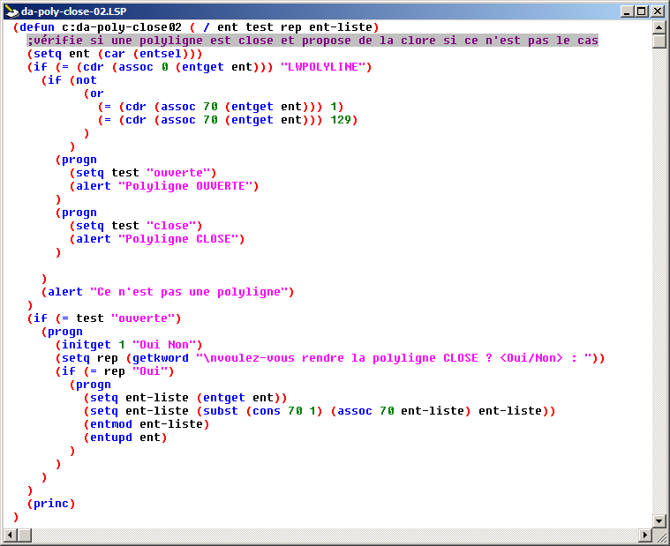Click the entmod function call
Image resolution: width=670 pixels, height=546 pixels.
coord(110,424)
